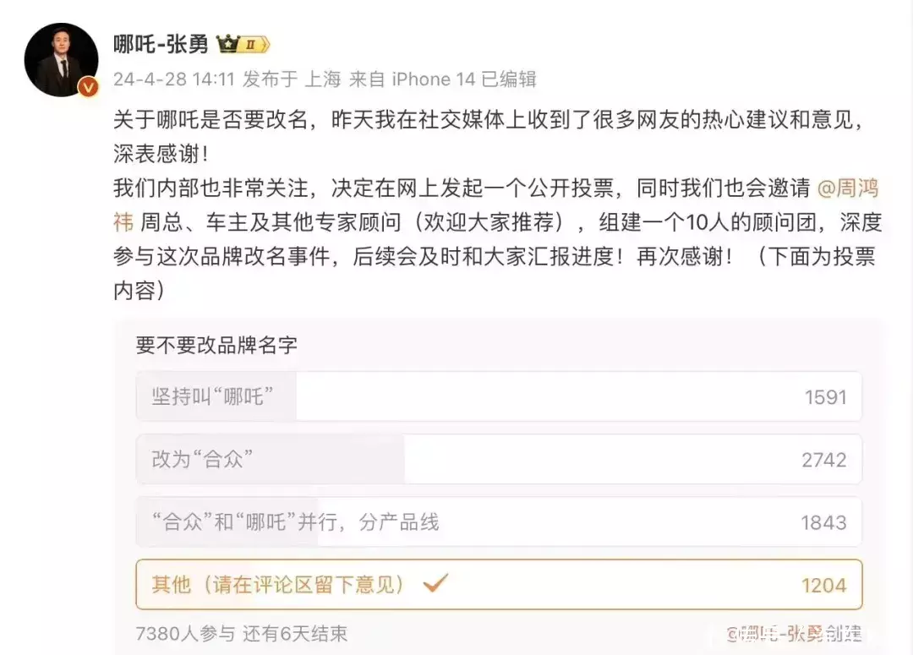Screen dimensions: 913x655
Task: Click the 已编辑 edited label
Action: [x=509, y=79]
